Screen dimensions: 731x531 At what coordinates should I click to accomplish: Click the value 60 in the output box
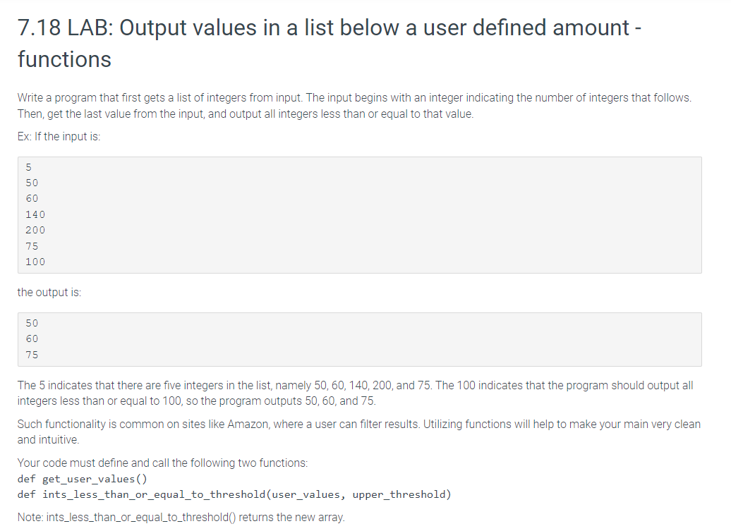coord(32,339)
